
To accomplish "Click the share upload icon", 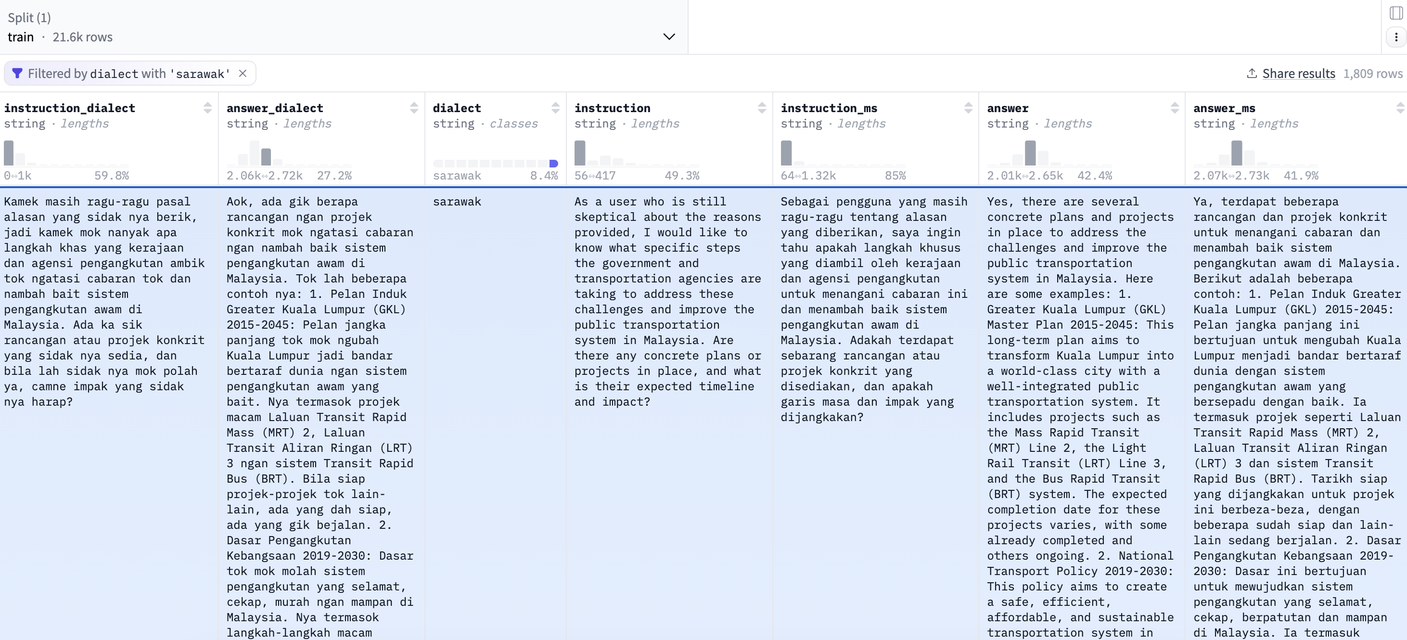I will (1252, 73).
